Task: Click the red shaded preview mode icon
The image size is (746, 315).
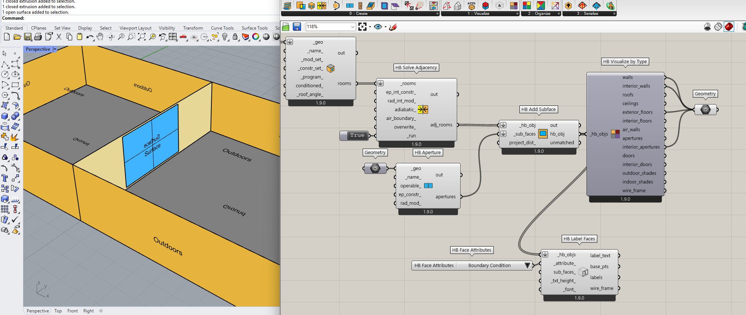Action: (x=729, y=27)
